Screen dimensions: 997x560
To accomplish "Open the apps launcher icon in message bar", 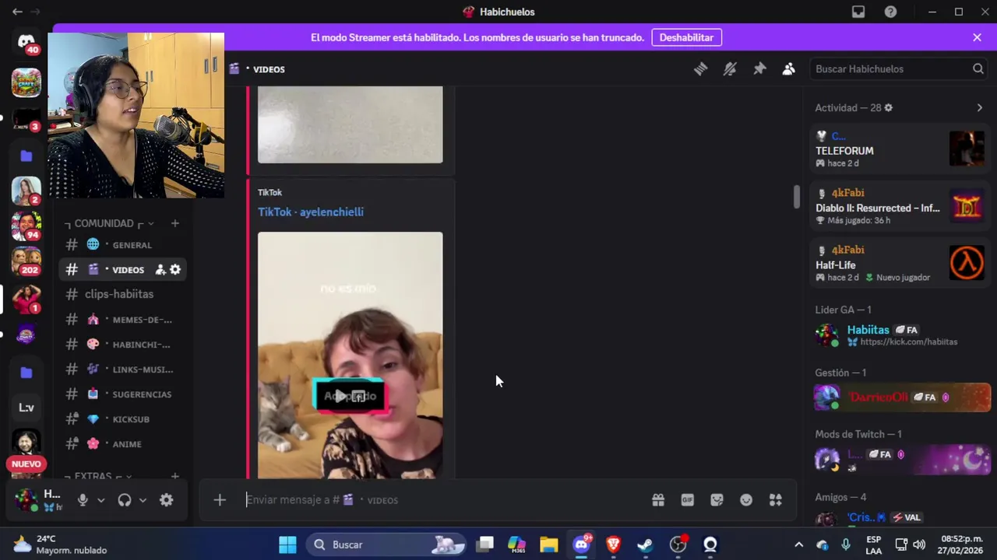I will point(776,500).
